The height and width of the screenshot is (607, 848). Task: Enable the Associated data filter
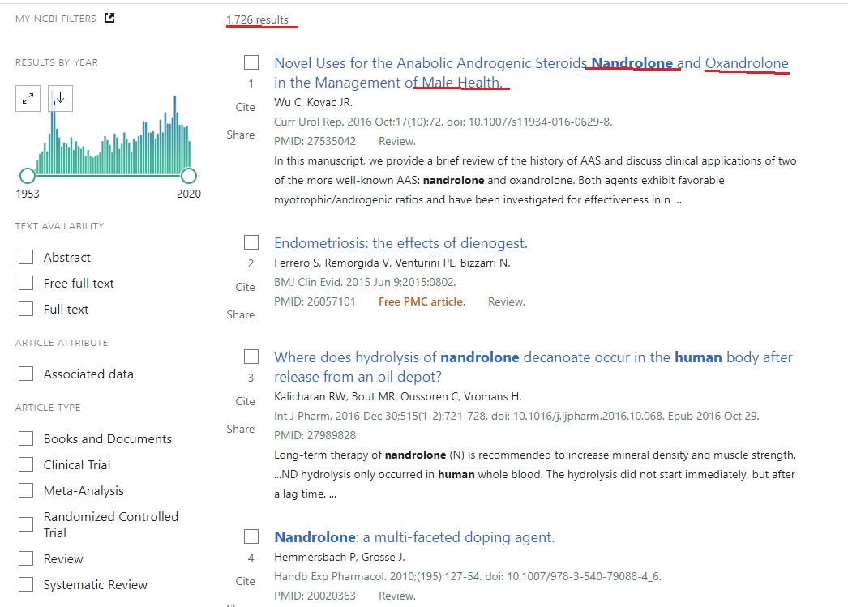[x=27, y=374]
